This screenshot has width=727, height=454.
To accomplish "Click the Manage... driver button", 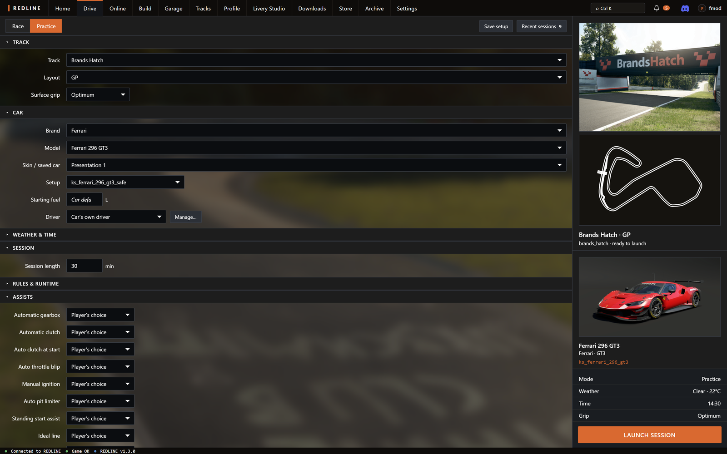I will pyautogui.click(x=186, y=217).
